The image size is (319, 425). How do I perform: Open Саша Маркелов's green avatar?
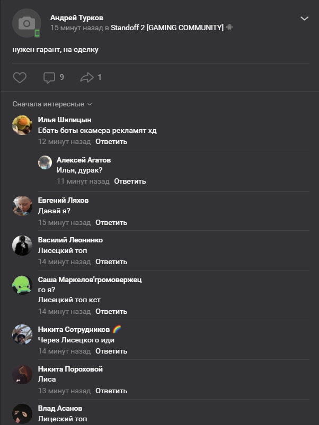[22, 285]
